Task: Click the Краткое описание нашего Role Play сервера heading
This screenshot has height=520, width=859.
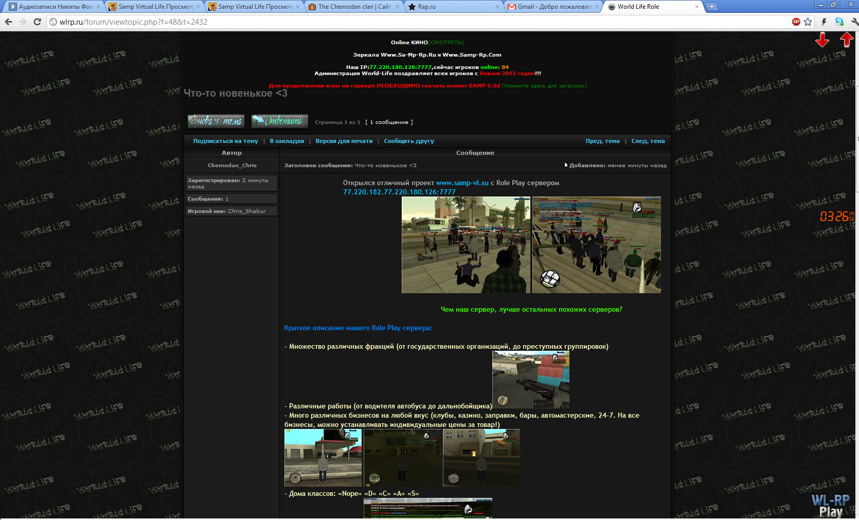Action: (358, 328)
